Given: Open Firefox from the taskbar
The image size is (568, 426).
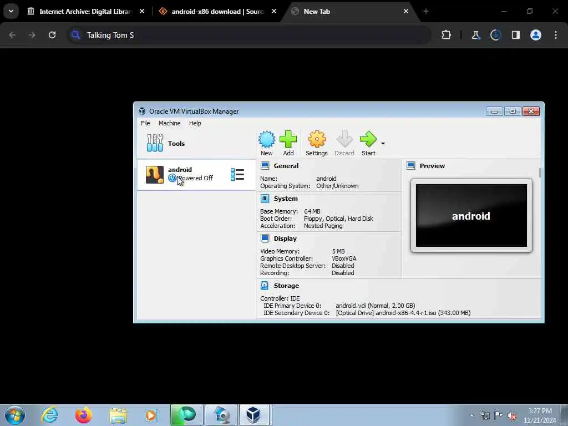Looking at the screenshot, I should click(x=84, y=415).
